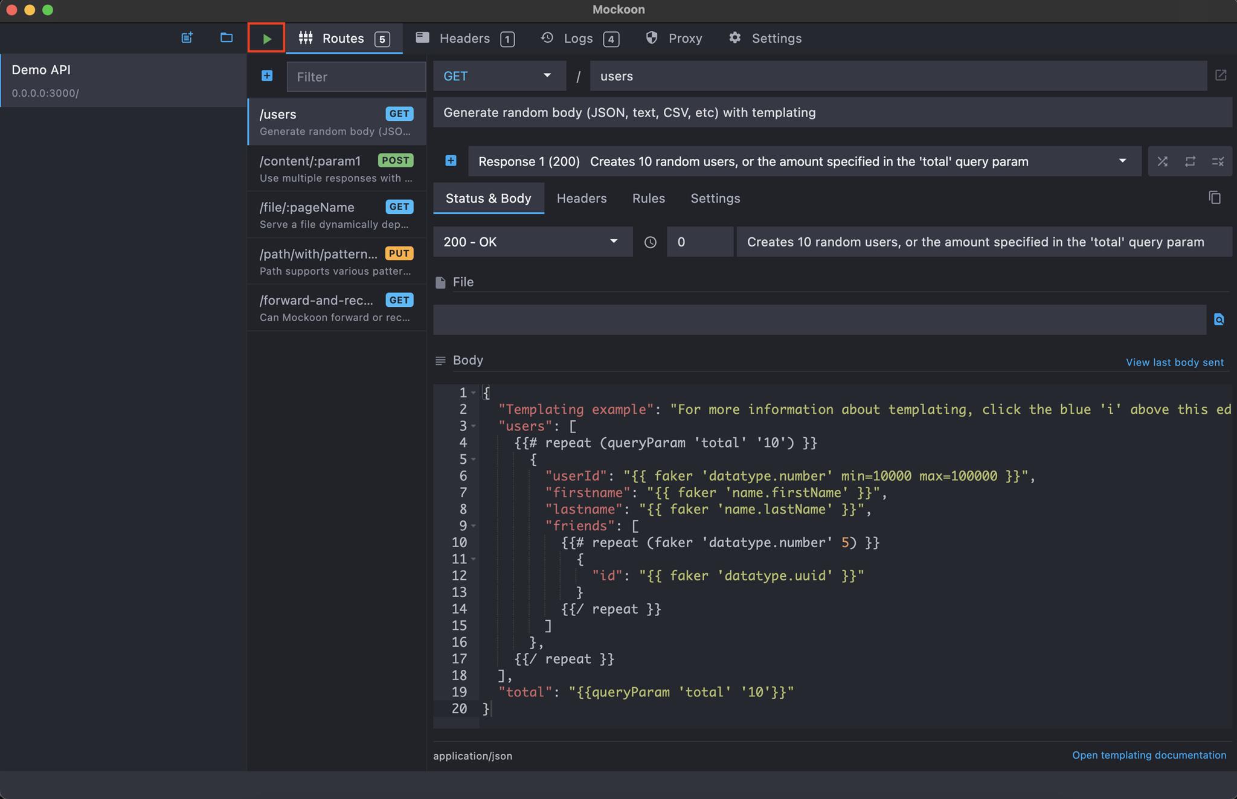The width and height of the screenshot is (1237, 799).
Task: Duplicate response copy icon
Action: click(1215, 197)
